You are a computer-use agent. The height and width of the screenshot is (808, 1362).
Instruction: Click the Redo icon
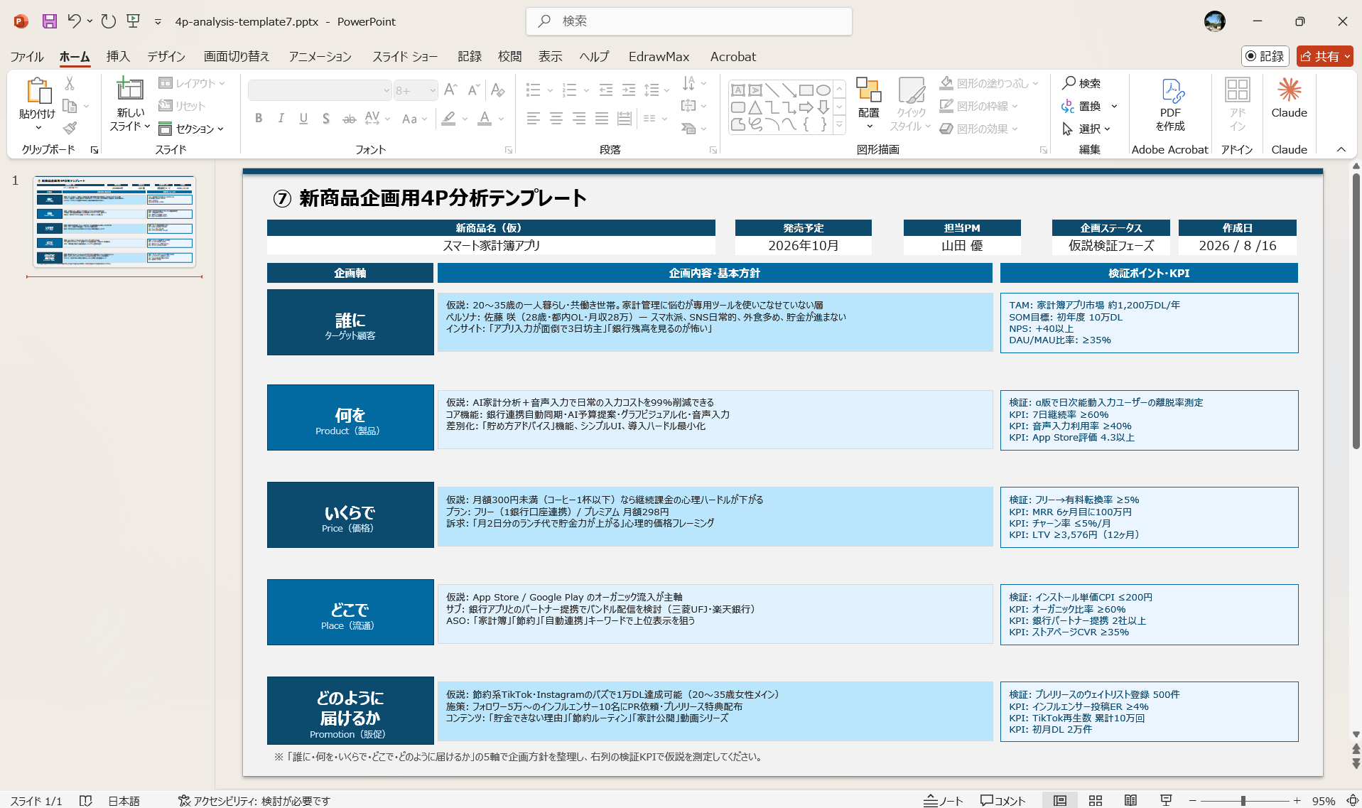(x=108, y=21)
